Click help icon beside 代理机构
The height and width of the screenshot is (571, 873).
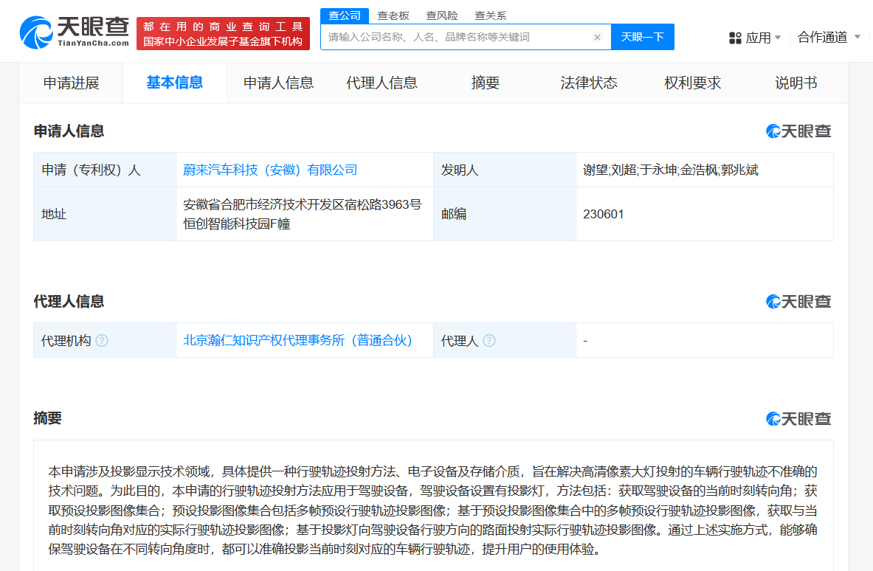pyautogui.click(x=102, y=341)
